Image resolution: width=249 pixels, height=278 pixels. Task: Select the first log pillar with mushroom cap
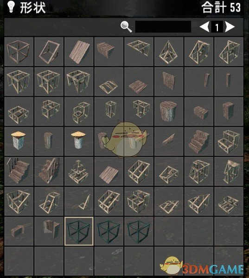tap(19, 142)
